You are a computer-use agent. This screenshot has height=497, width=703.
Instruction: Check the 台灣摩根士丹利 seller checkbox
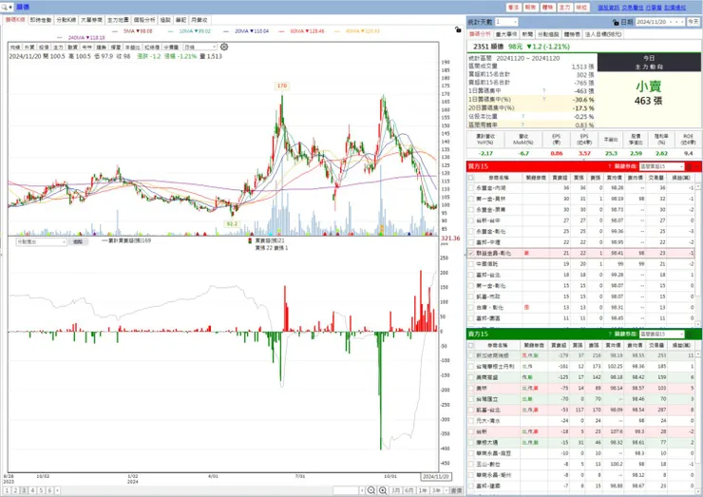[471, 367]
